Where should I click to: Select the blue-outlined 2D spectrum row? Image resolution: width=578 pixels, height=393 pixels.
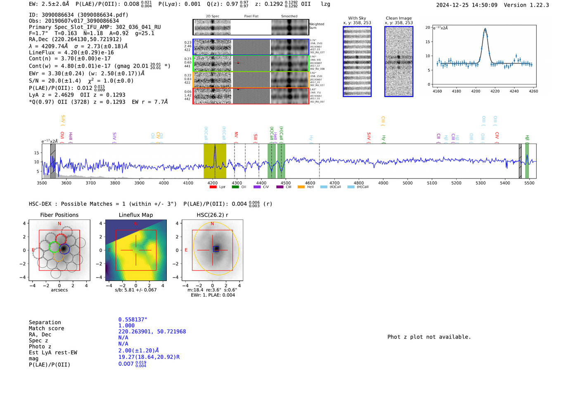pyautogui.click(x=251, y=47)
